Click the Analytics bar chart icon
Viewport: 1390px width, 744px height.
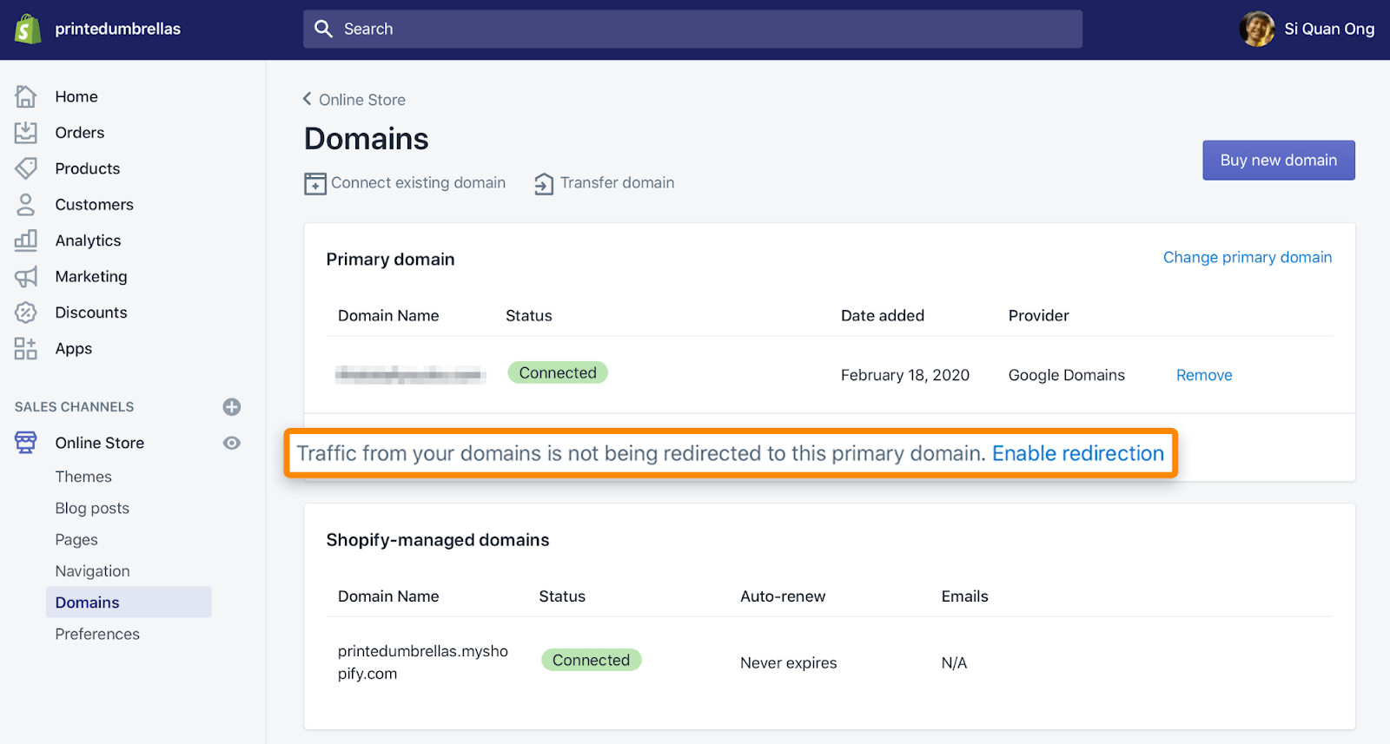26,240
